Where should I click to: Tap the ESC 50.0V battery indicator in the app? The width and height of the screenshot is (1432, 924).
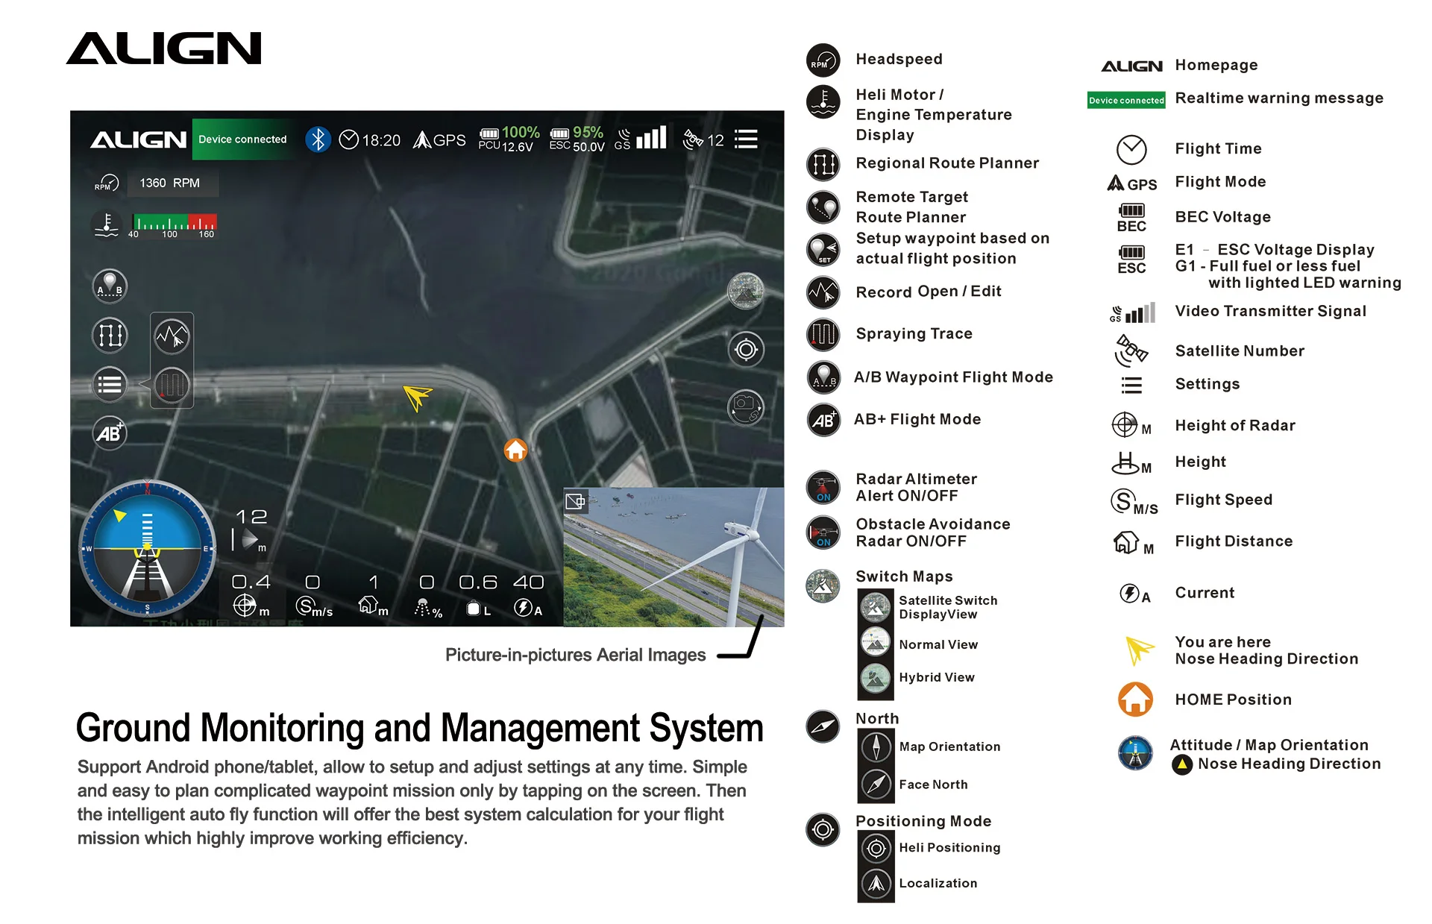(x=577, y=139)
